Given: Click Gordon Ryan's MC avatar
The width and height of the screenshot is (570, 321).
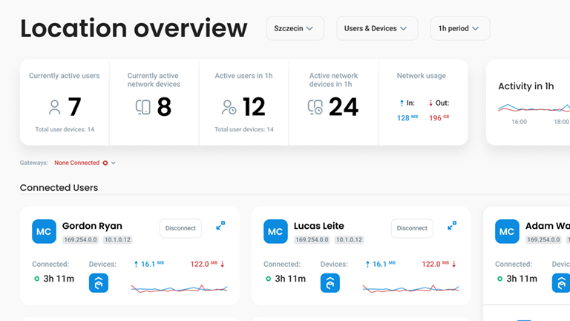Looking at the screenshot, I should click(44, 231).
